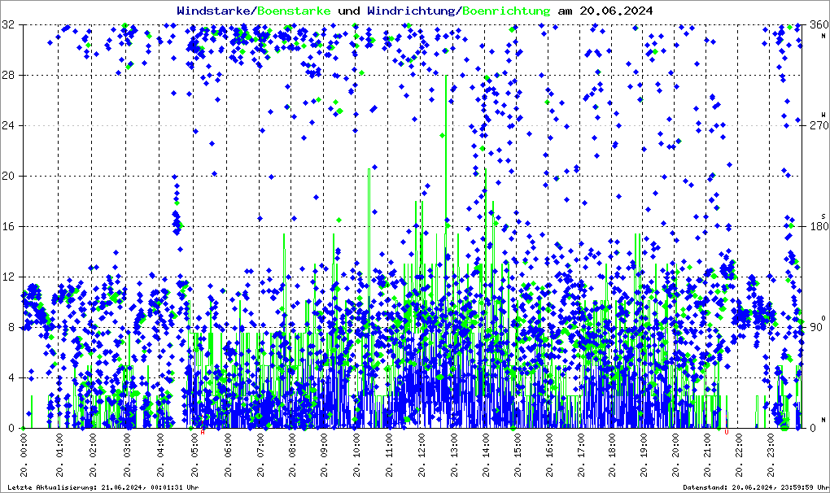Click time label 03:00 on x-axis
The height and width of the screenshot is (493, 830).
click(127, 446)
